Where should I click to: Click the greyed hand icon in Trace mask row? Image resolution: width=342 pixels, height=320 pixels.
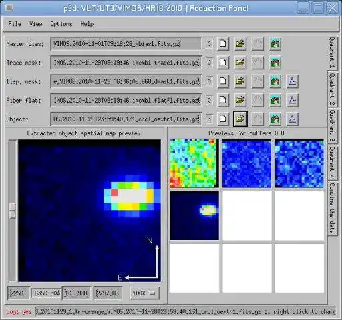[258, 63]
